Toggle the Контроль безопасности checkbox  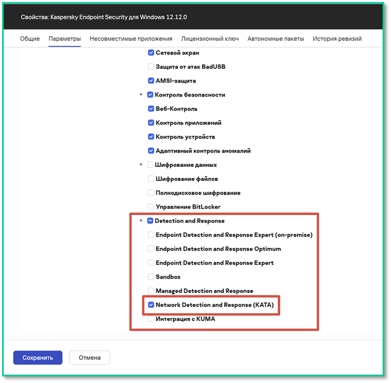point(150,95)
